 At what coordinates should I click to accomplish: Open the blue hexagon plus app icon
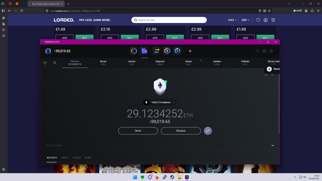point(177,51)
